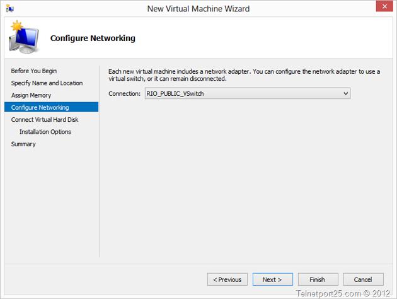397x299 pixels.
Task: Jump to Connect Virtual Hard Disk step
Action: point(45,120)
